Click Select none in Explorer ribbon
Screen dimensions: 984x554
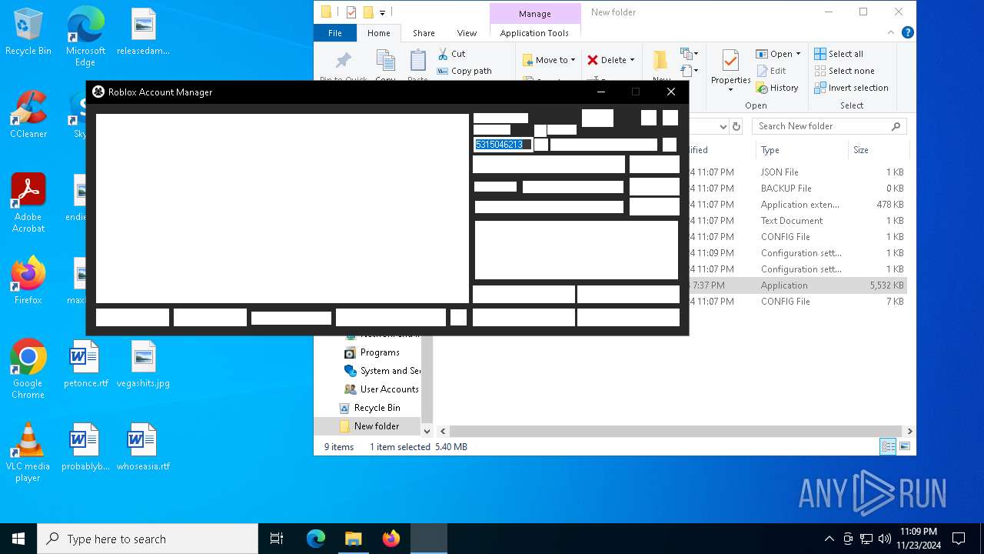click(x=844, y=71)
